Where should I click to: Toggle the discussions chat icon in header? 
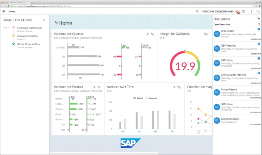pyautogui.click(x=258, y=11)
